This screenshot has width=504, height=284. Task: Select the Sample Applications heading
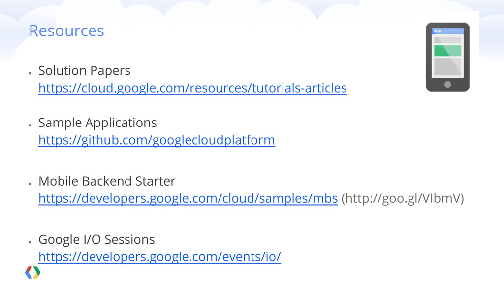(x=97, y=123)
